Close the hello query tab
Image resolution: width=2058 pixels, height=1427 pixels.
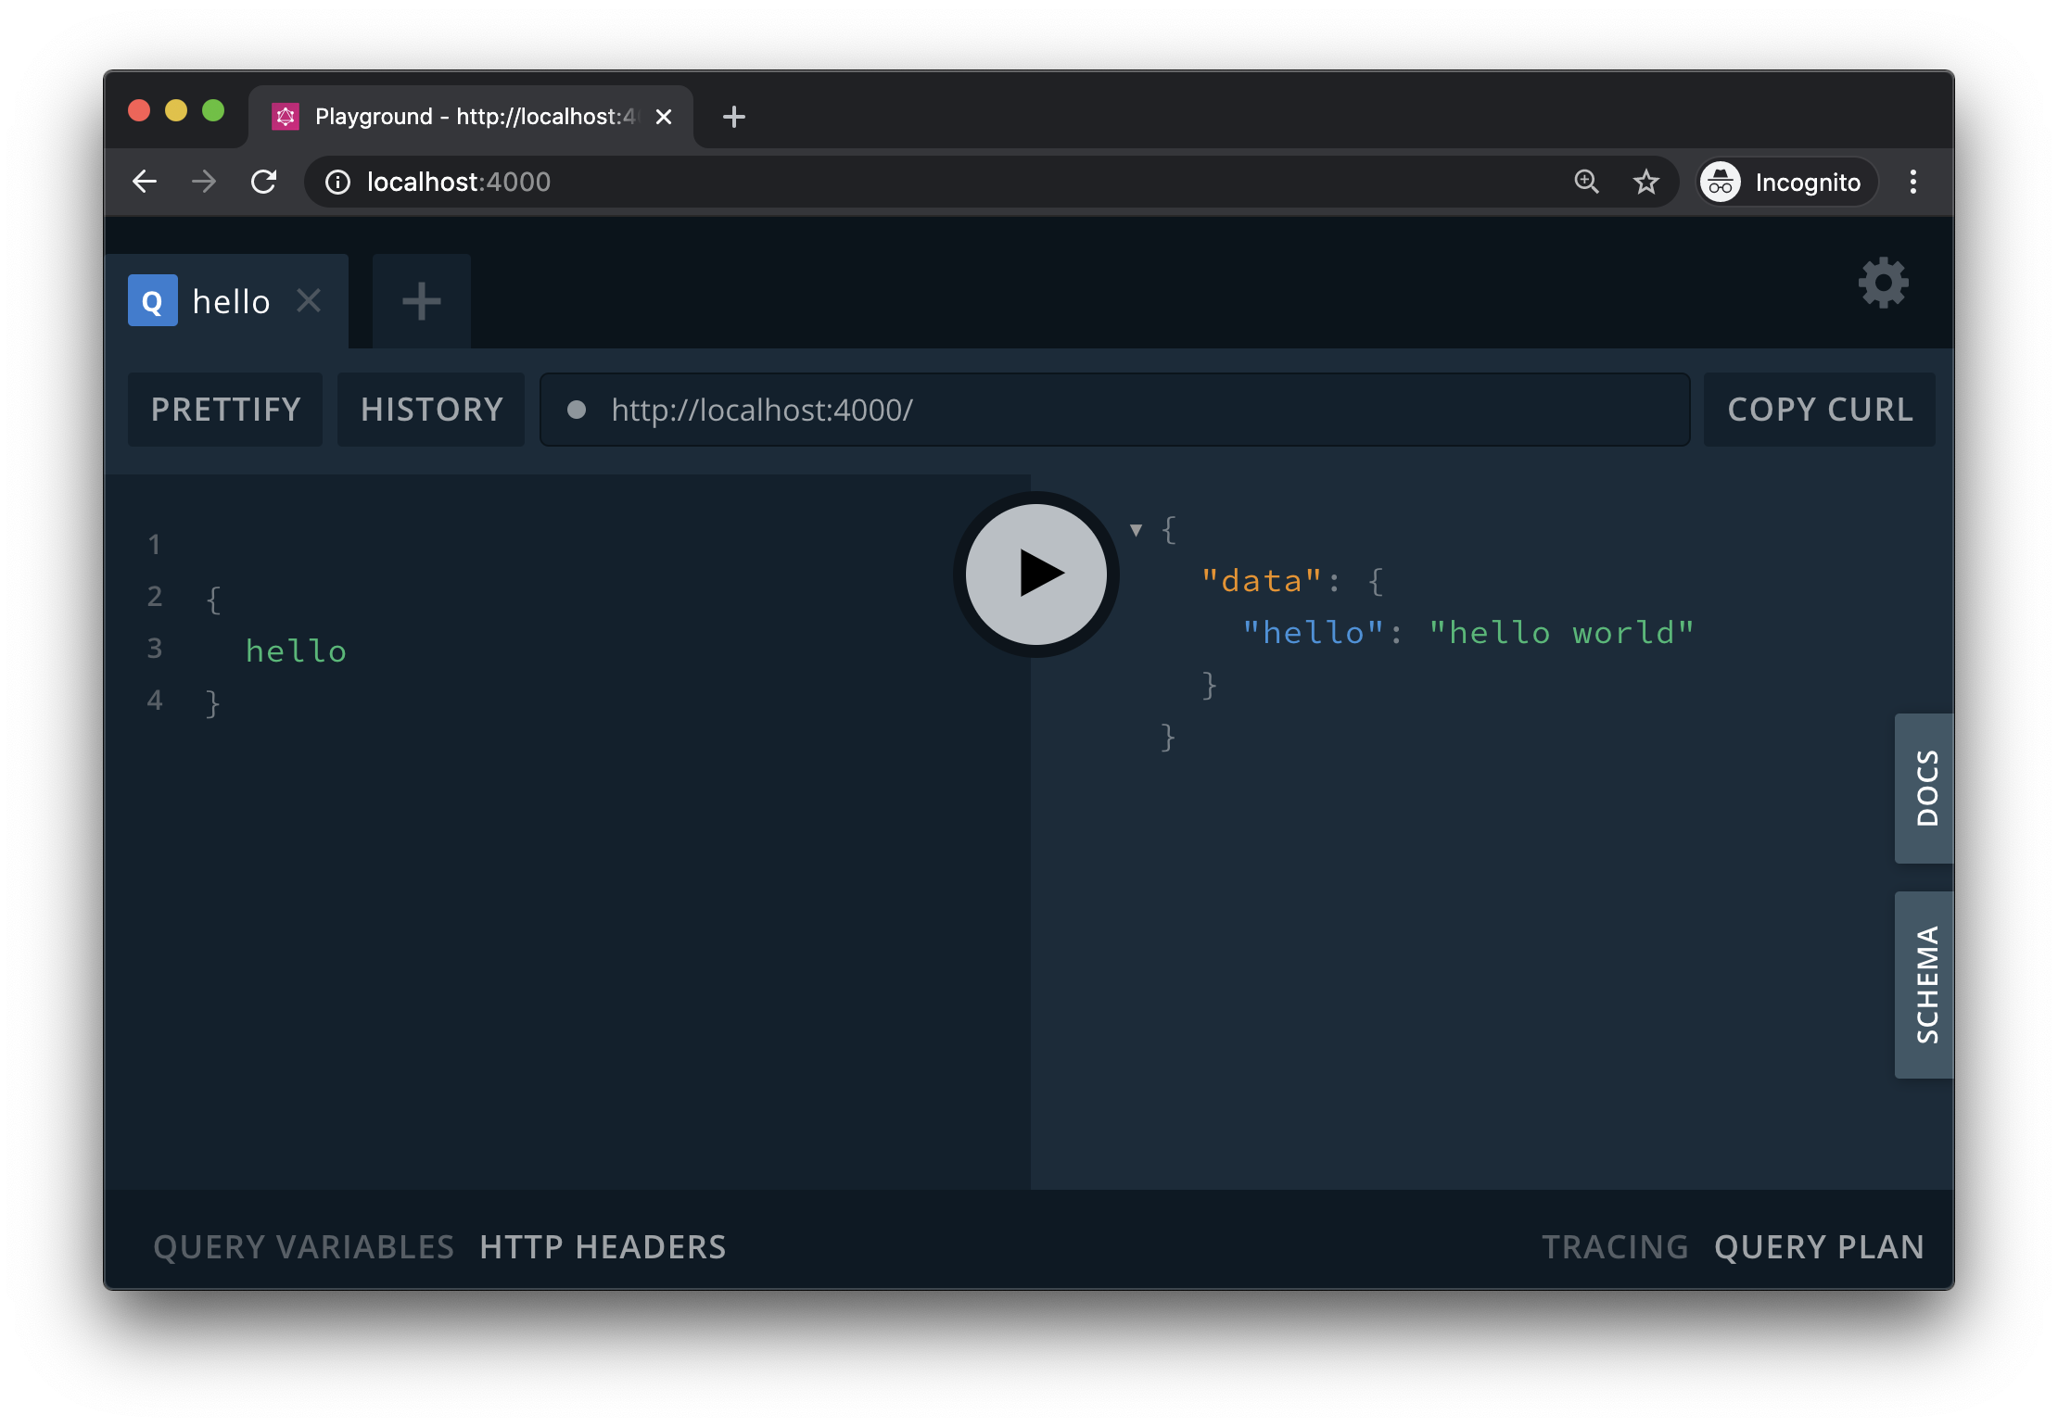pos(309,300)
